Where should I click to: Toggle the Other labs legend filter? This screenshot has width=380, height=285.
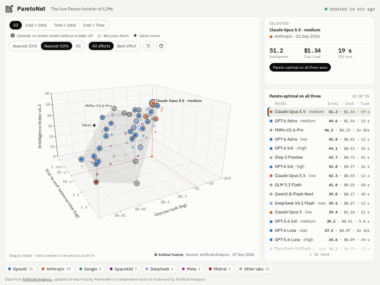(x=255, y=269)
